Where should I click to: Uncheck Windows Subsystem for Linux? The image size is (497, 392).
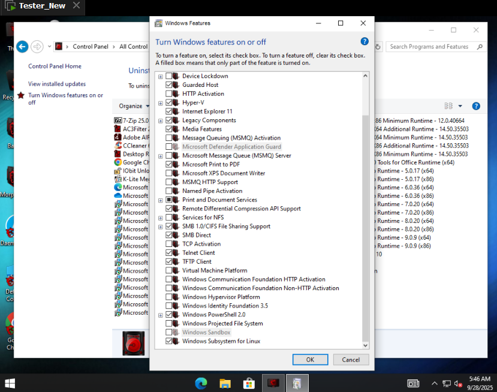pyautogui.click(x=168, y=341)
